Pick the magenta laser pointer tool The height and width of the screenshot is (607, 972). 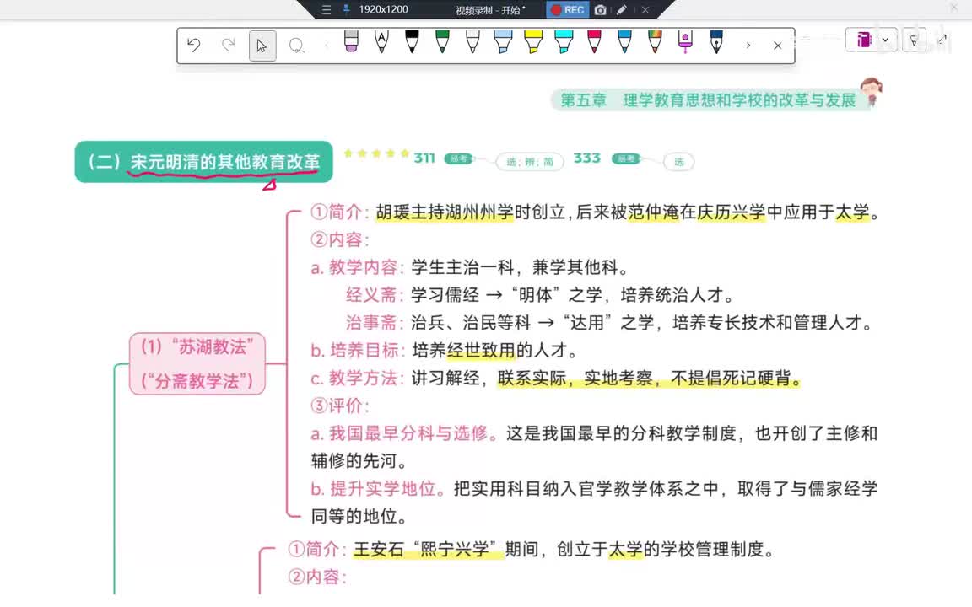[685, 42]
